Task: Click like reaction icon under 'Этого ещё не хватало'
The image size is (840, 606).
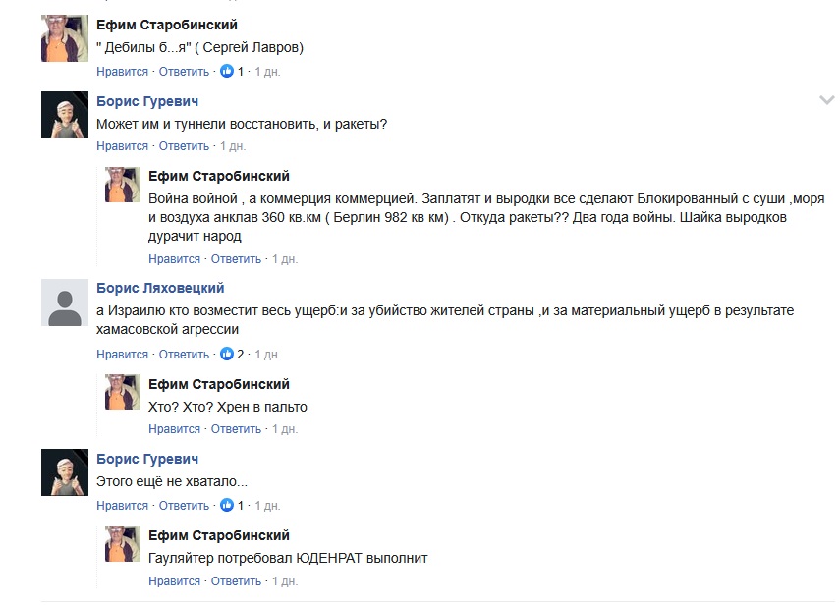Action: click(227, 506)
